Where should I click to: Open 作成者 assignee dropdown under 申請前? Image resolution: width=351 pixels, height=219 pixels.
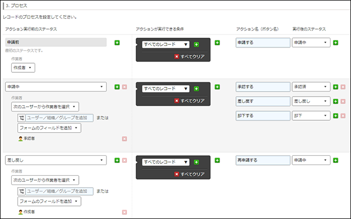tap(23, 68)
